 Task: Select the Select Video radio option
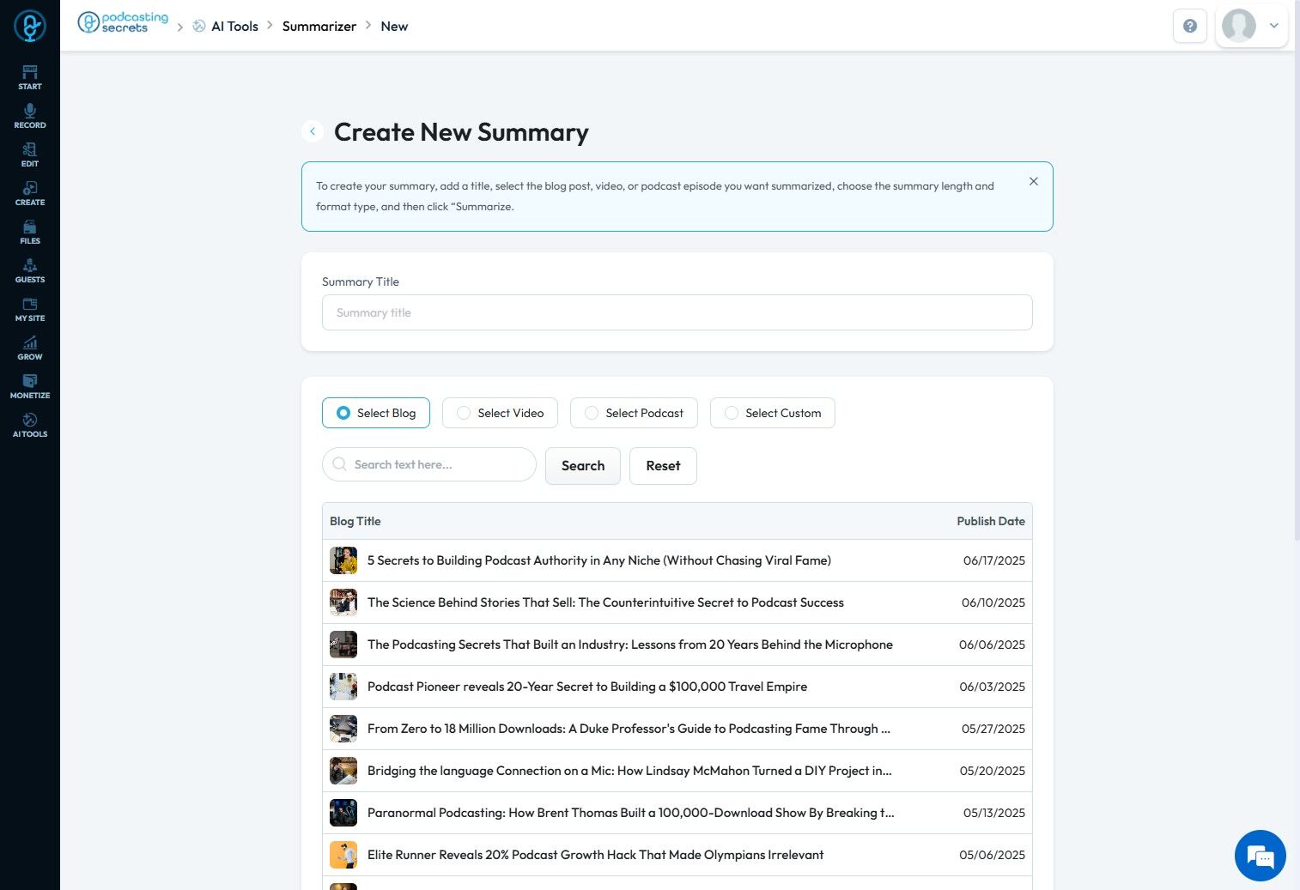click(x=465, y=413)
